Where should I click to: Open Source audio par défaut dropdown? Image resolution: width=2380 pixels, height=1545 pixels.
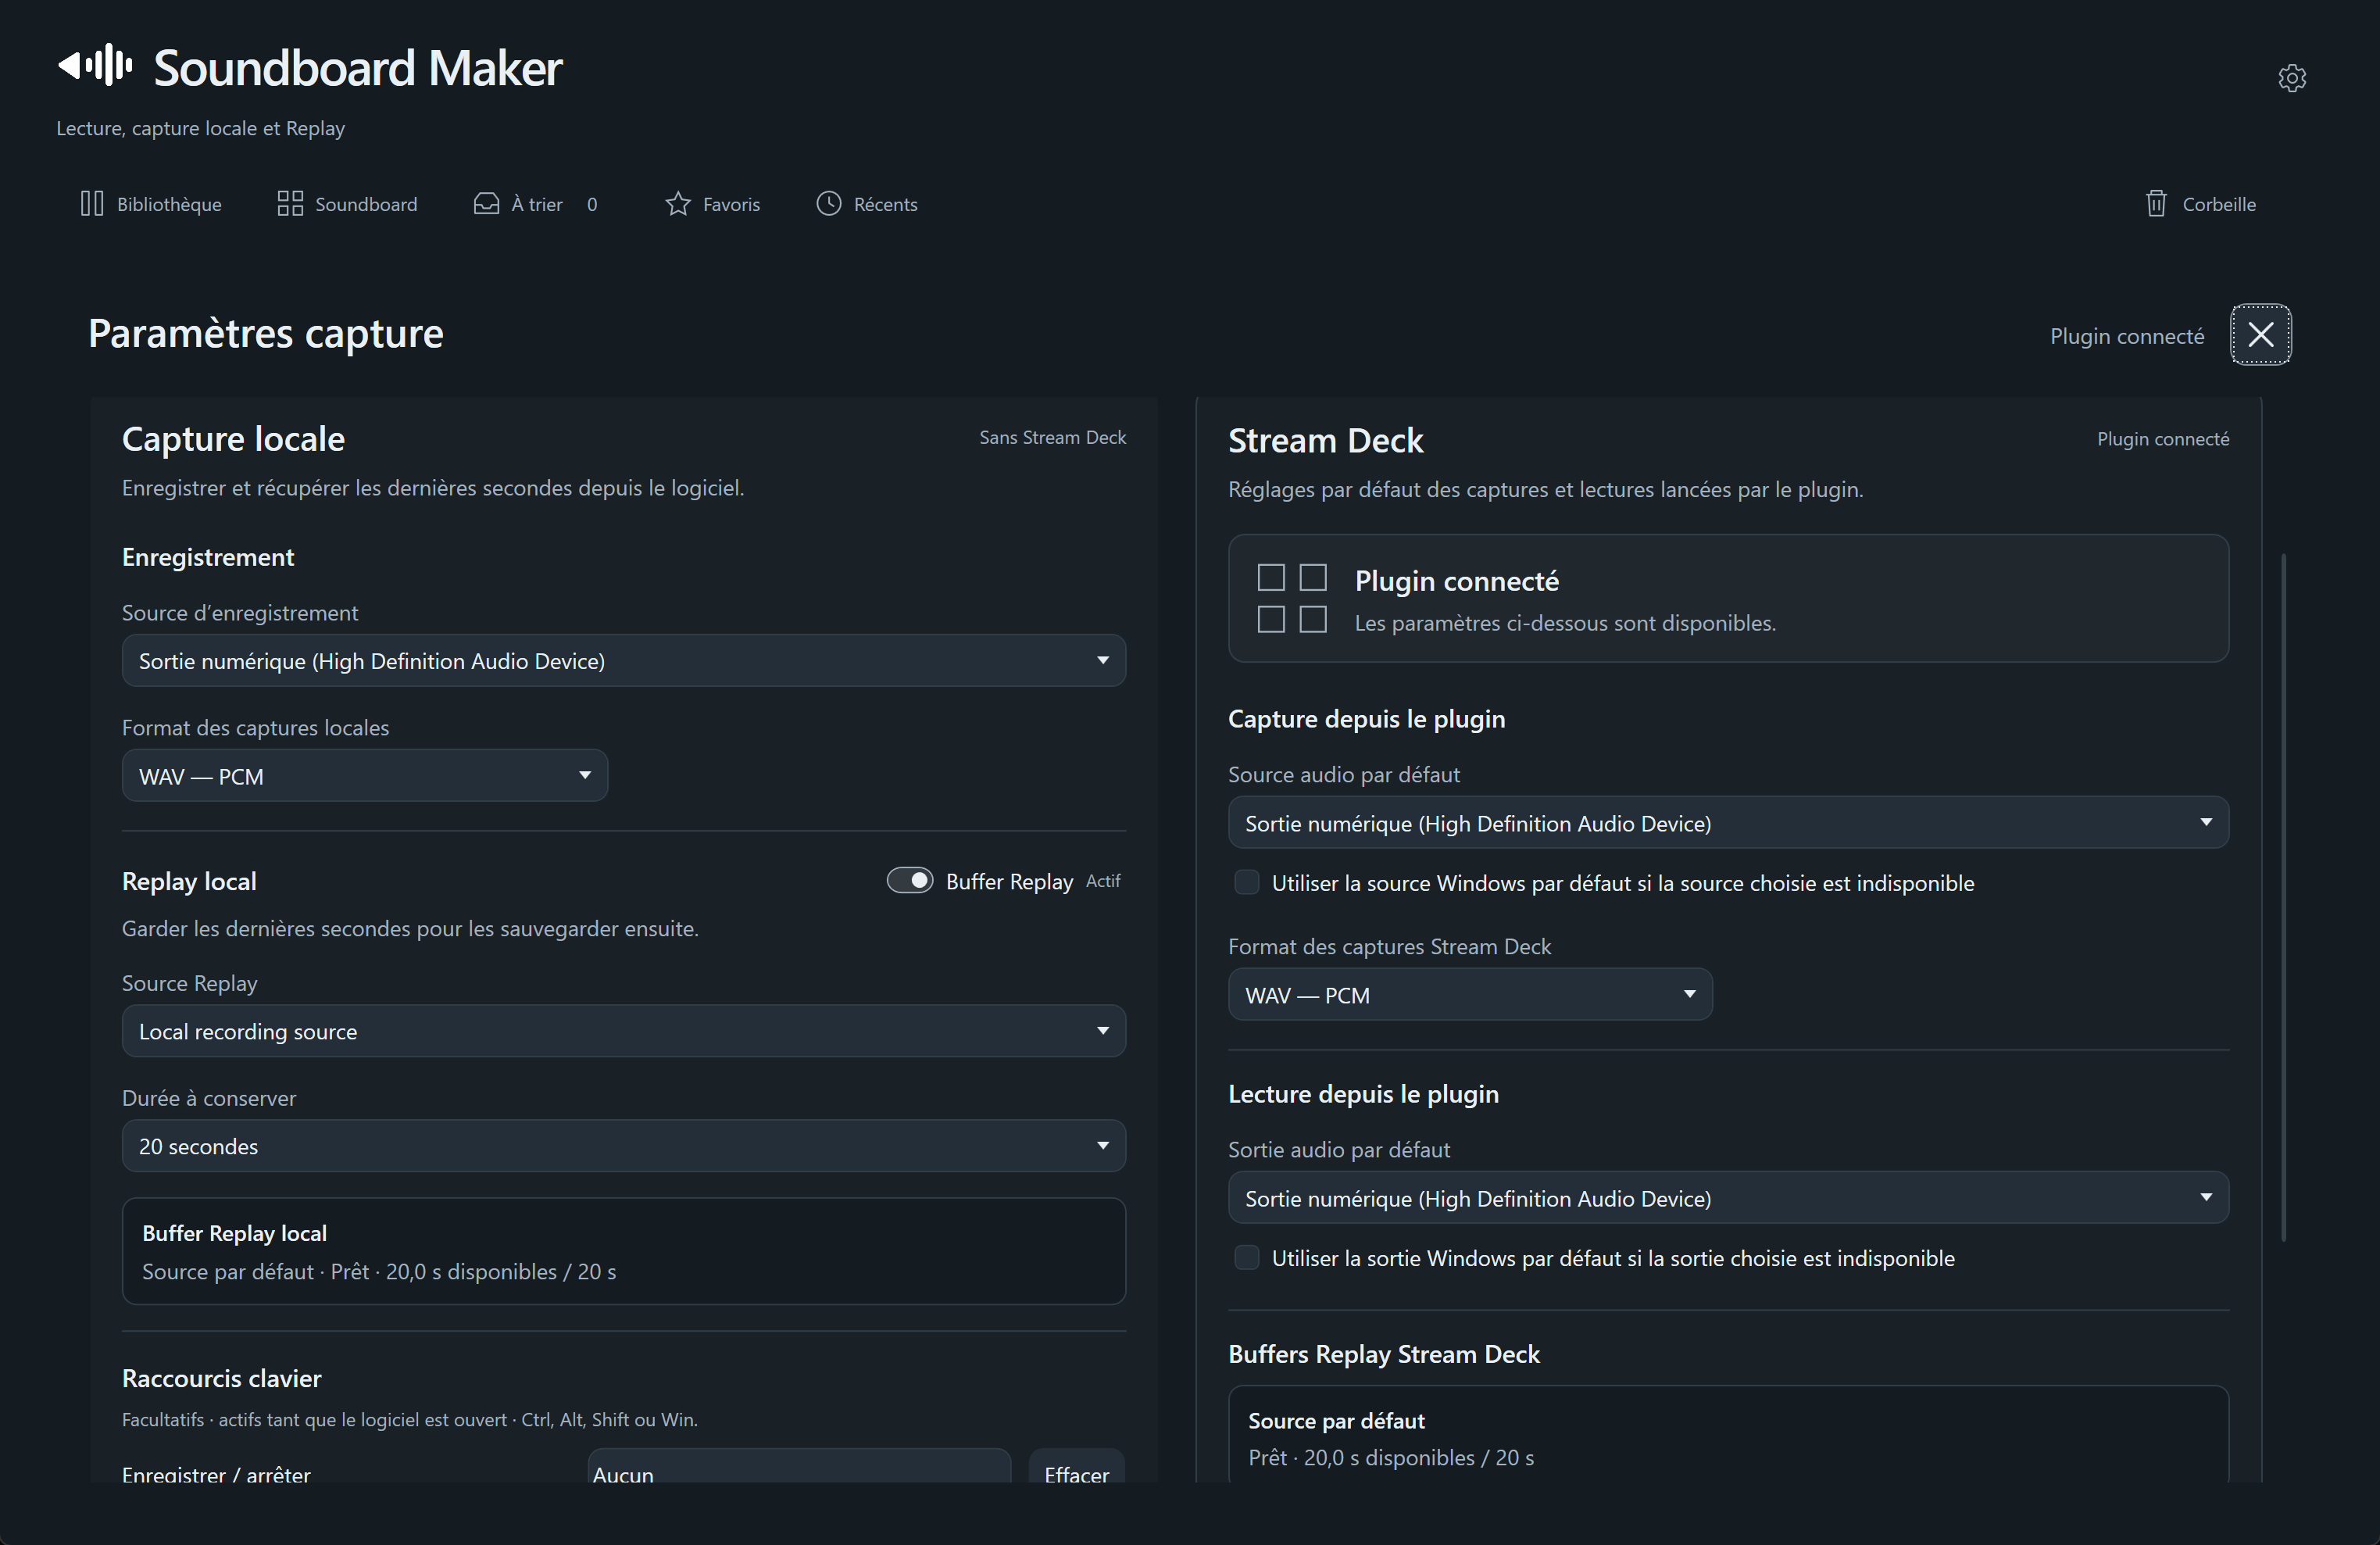click(1728, 822)
